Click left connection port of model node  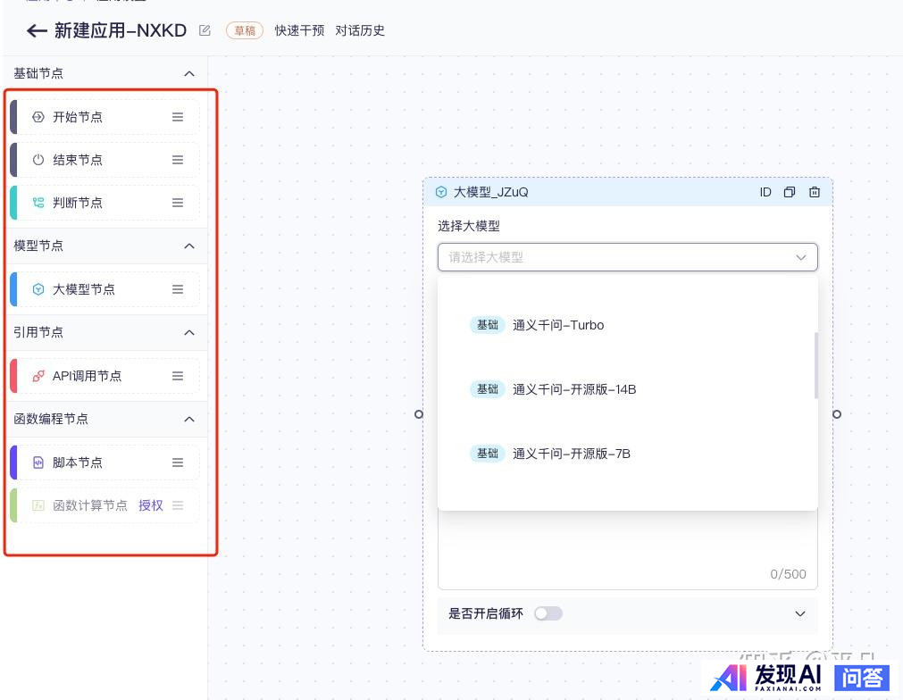[419, 414]
